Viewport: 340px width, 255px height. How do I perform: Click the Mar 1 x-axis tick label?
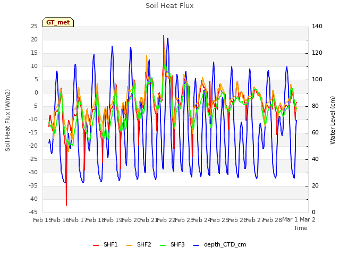click(x=290, y=219)
